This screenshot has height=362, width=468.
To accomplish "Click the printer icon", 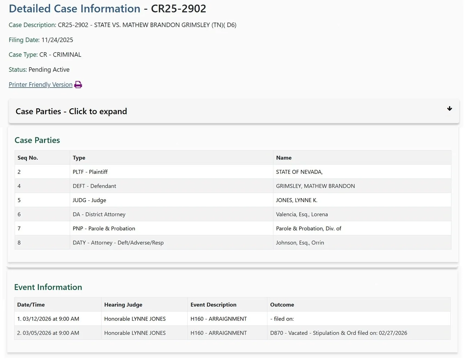I will pyautogui.click(x=78, y=85).
